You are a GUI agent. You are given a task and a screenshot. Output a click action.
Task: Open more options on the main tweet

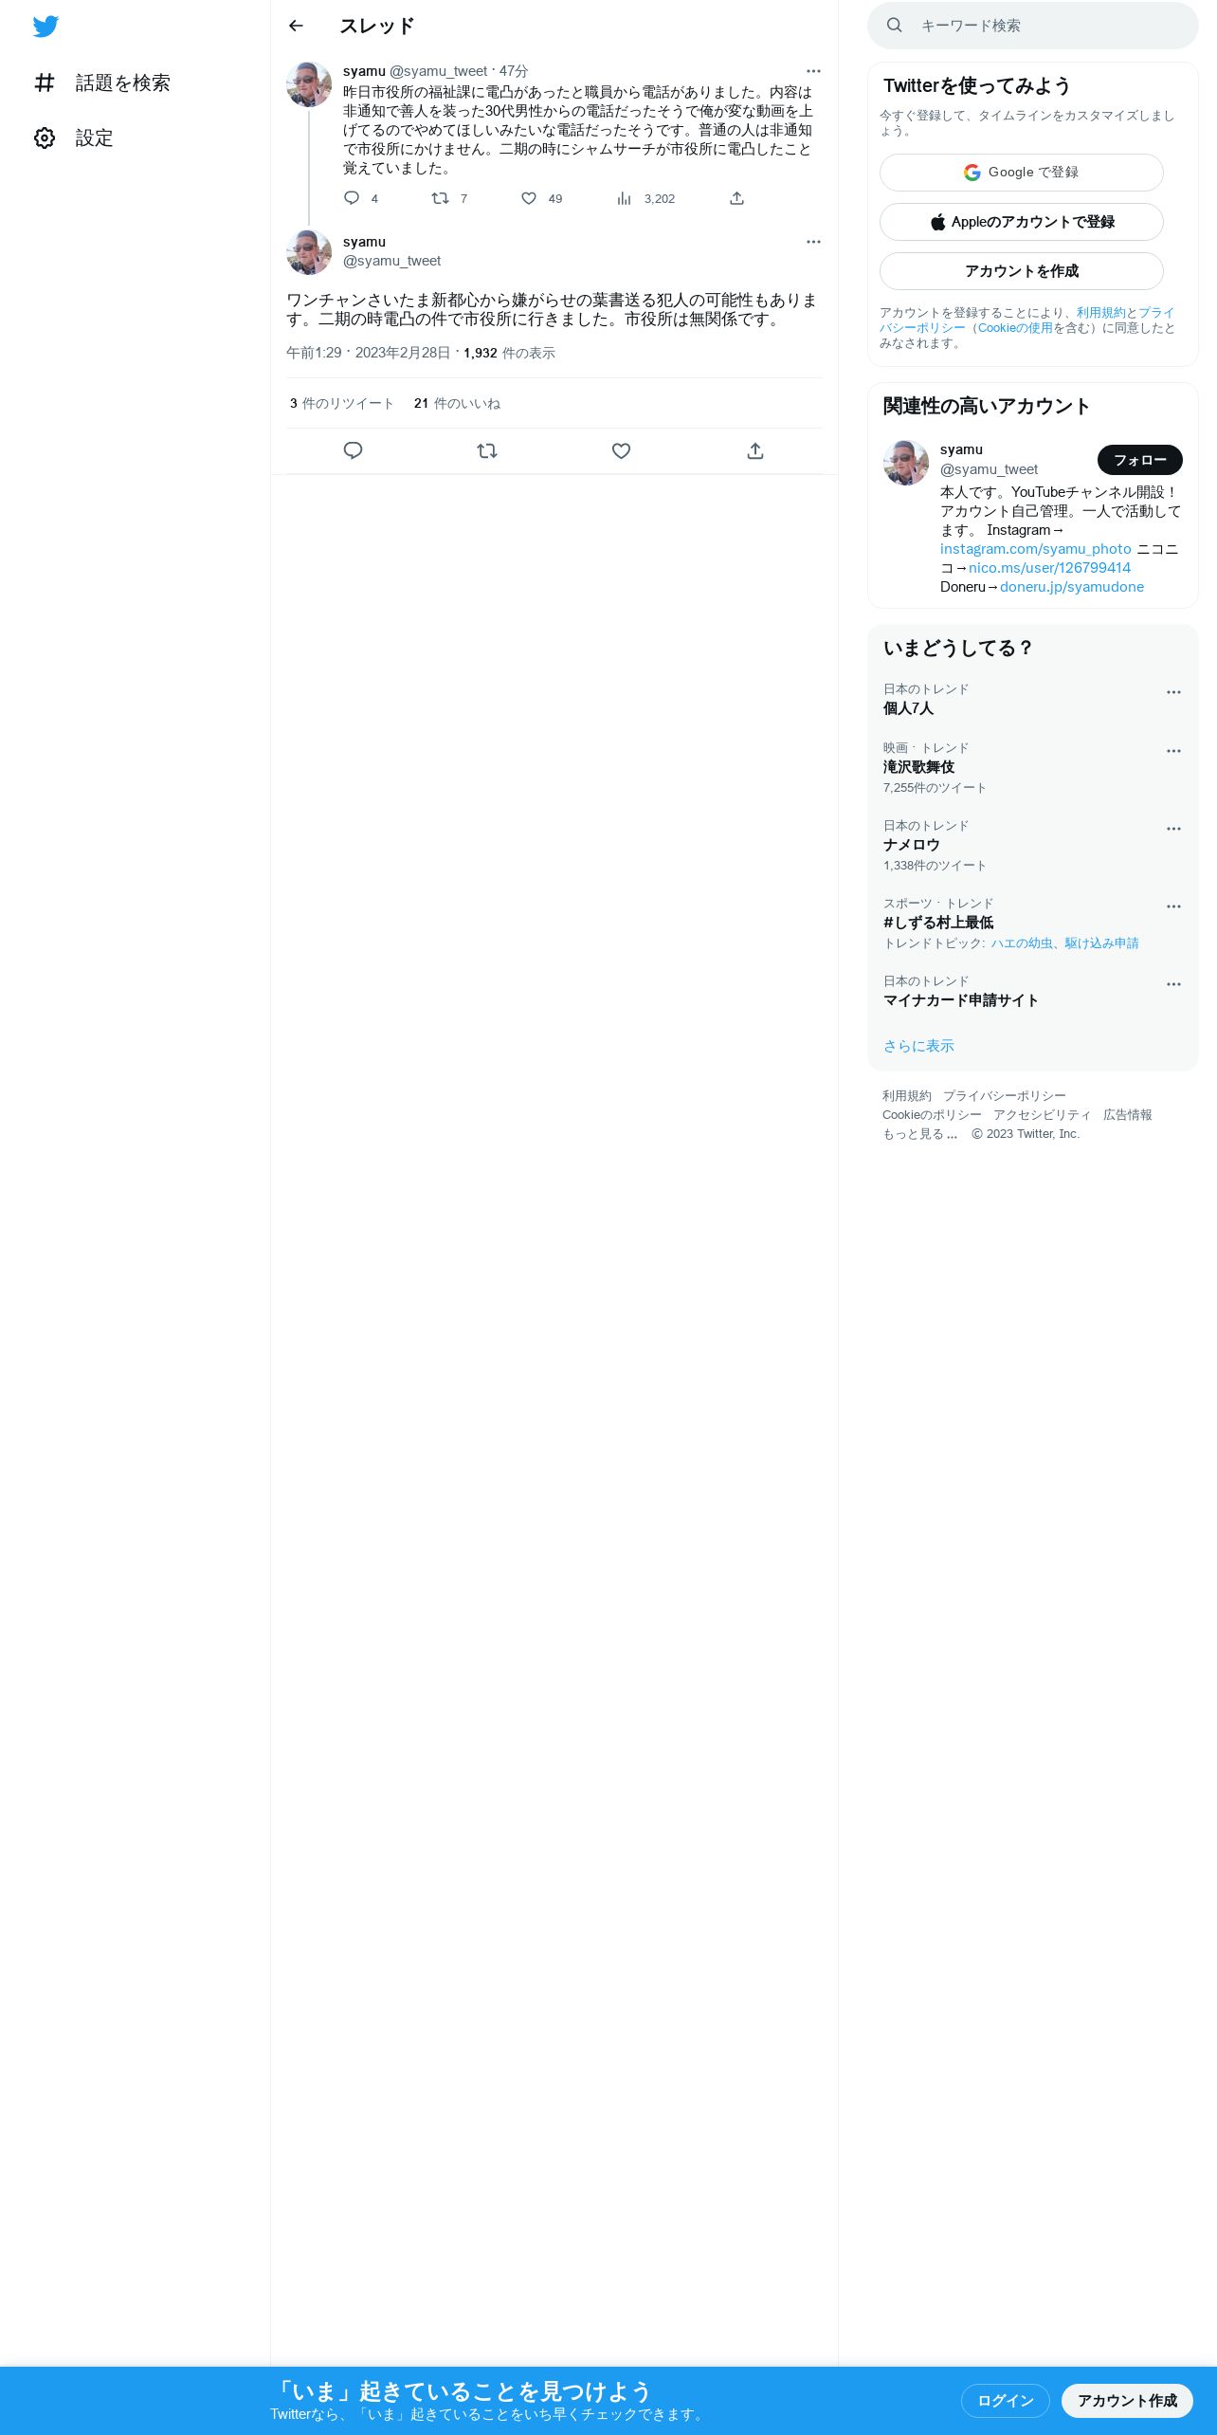[x=813, y=242]
